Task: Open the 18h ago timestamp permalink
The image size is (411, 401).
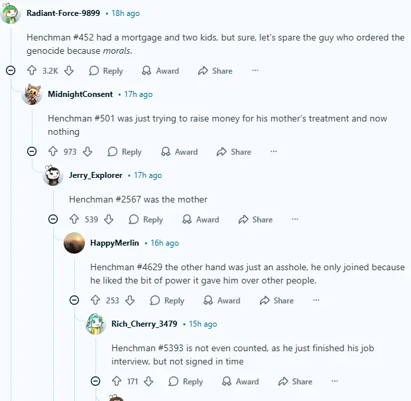Action: pos(126,13)
